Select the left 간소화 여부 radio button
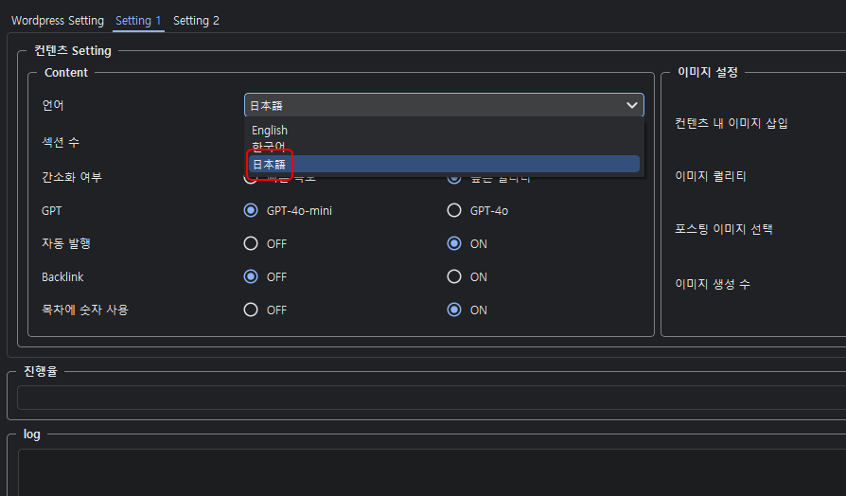The image size is (846, 496). pyautogui.click(x=251, y=179)
